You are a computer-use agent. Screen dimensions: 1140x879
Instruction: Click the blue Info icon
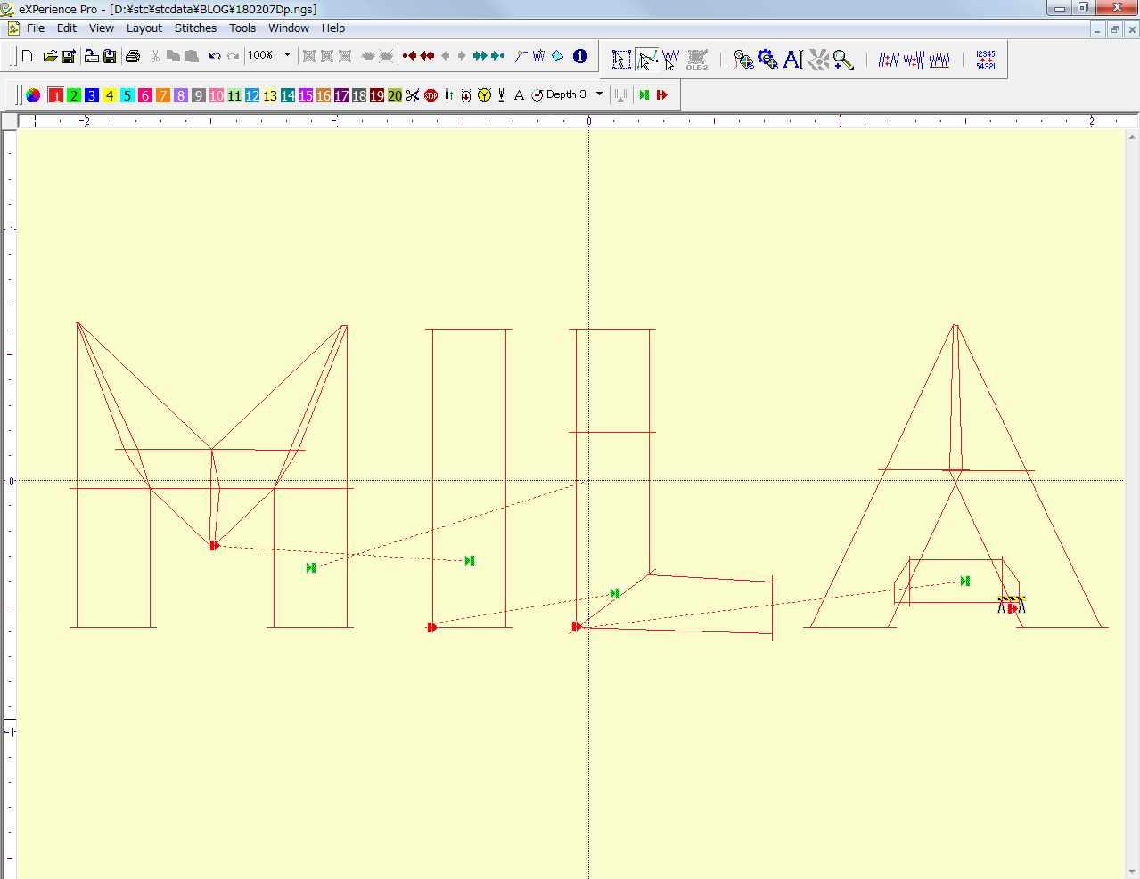coord(580,56)
